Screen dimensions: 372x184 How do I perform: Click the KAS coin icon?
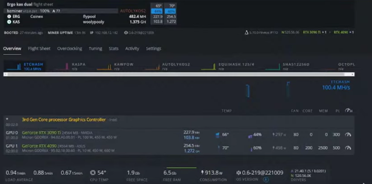pyautogui.click(x=9, y=22)
